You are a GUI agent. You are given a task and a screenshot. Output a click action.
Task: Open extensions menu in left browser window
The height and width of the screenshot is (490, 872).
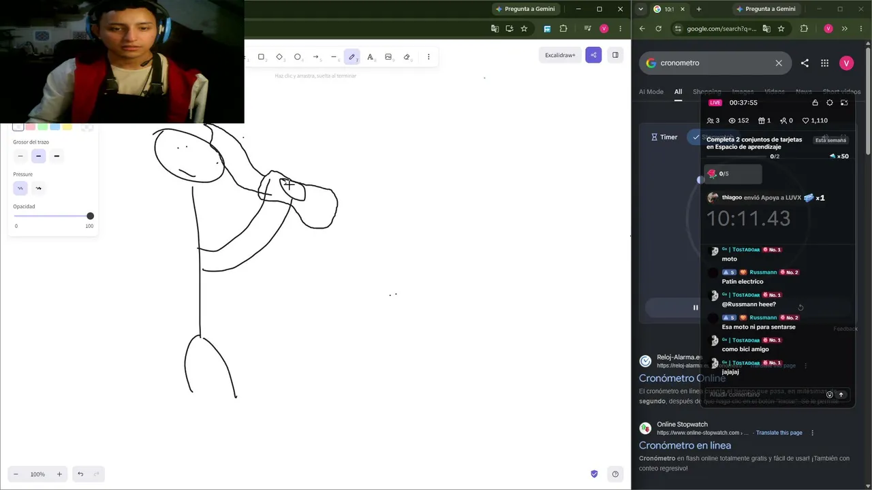pos(563,29)
